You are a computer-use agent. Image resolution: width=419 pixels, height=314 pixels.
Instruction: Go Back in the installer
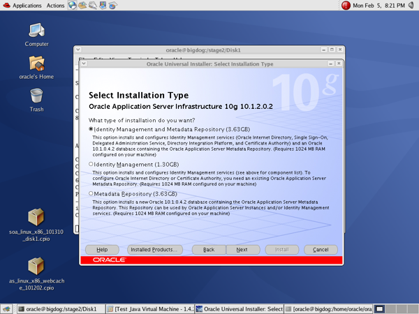tap(209, 250)
